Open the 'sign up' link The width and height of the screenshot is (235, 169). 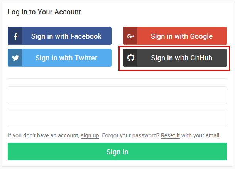[90, 136]
